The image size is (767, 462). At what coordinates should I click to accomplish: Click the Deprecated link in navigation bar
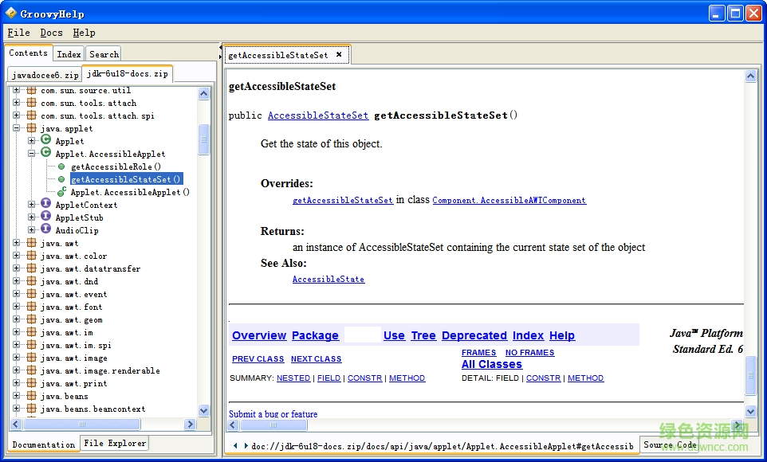pyautogui.click(x=474, y=335)
